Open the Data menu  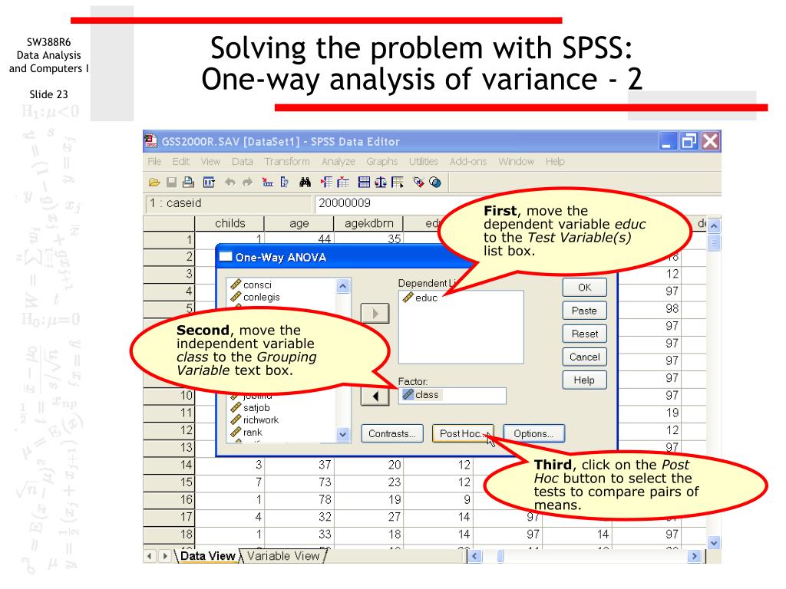coord(242,161)
